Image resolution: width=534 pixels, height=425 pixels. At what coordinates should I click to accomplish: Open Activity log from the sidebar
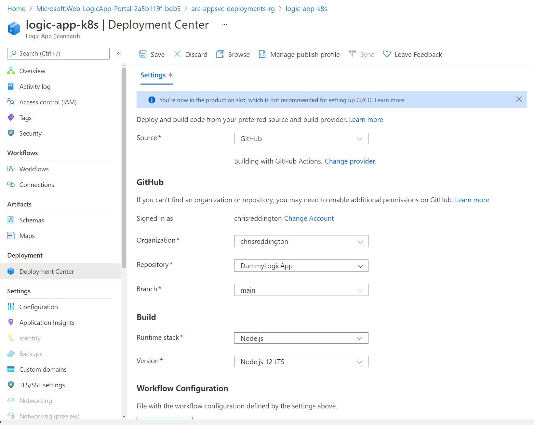35,86
